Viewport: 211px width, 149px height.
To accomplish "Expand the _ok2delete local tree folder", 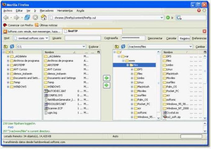I will (8, 56).
